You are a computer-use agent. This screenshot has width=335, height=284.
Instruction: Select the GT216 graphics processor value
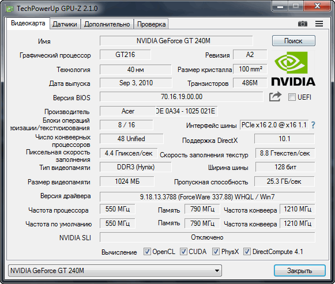pyautogui.click(x=125, y=55)
